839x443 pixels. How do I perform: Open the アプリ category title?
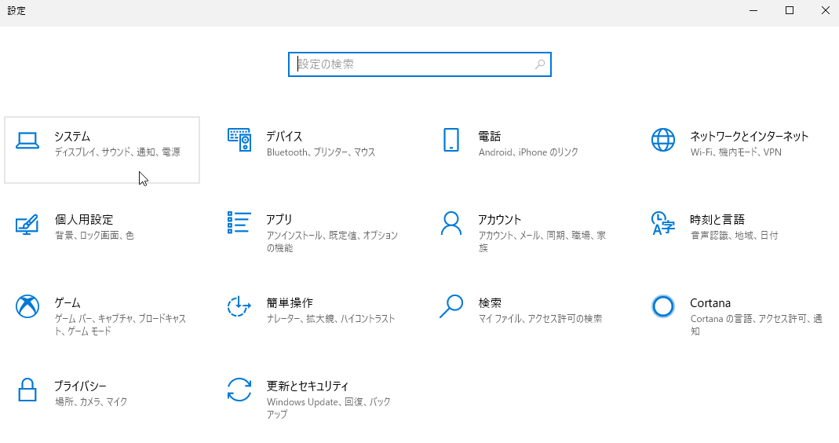[279, 220]
